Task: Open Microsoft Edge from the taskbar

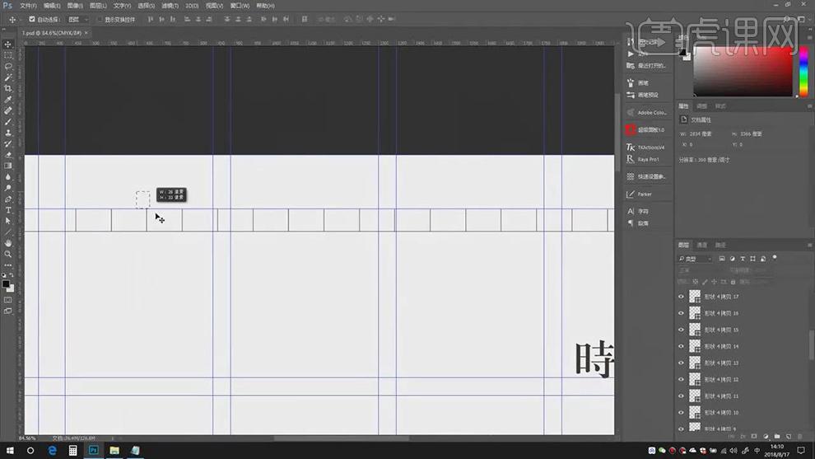Action: coord(52,451)
